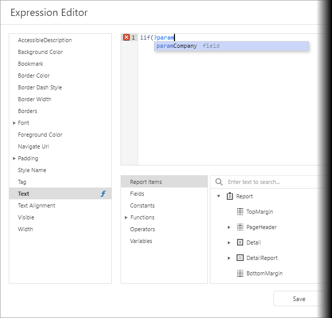Expand the PageHeader tree node
This screenshot has height=318, width=332.
229,227
